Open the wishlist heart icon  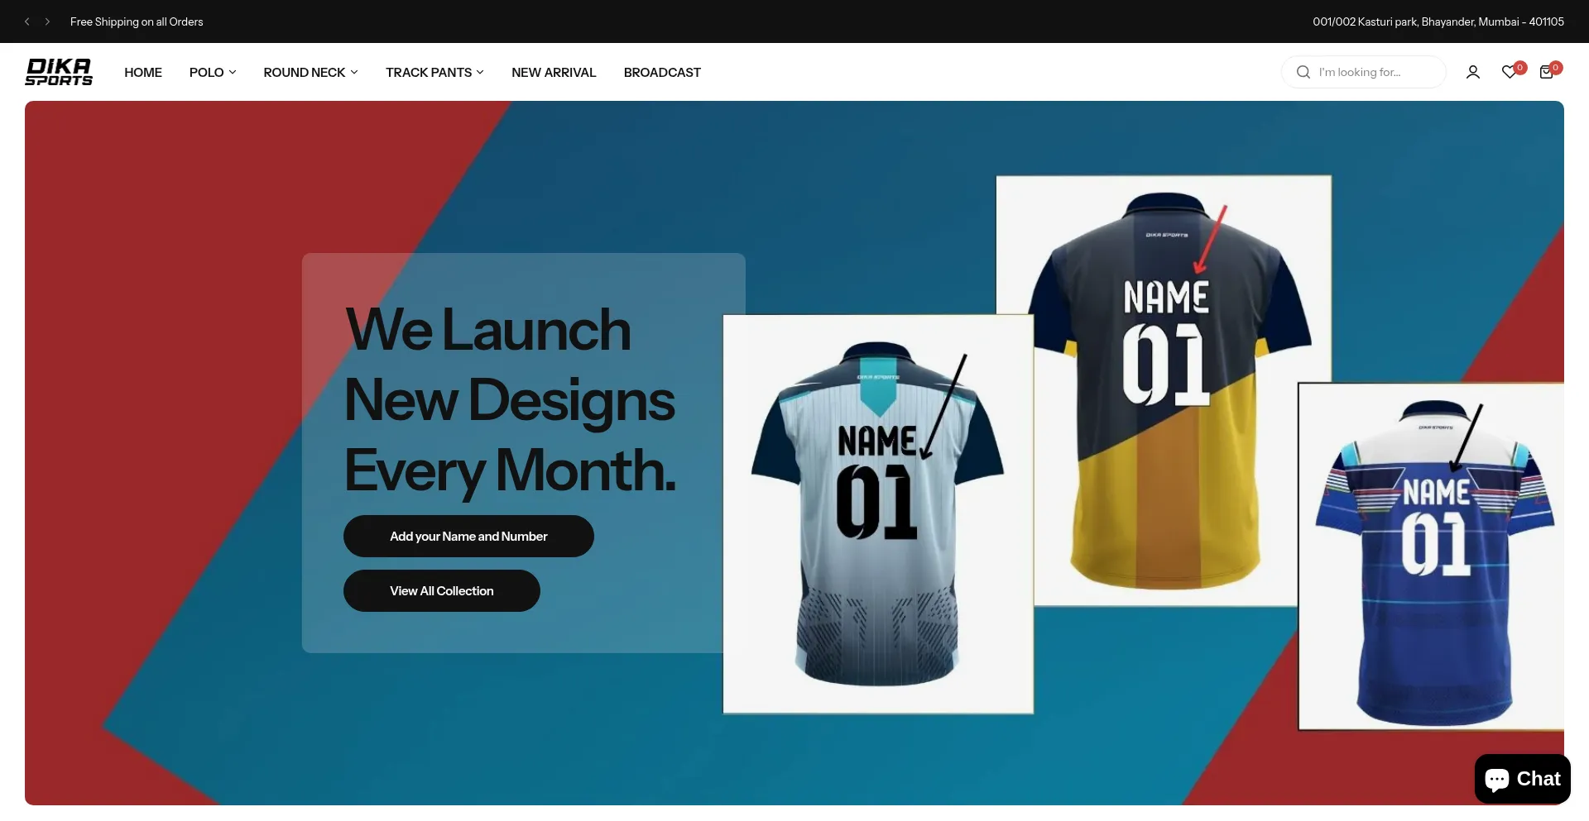pos(1510,72)
